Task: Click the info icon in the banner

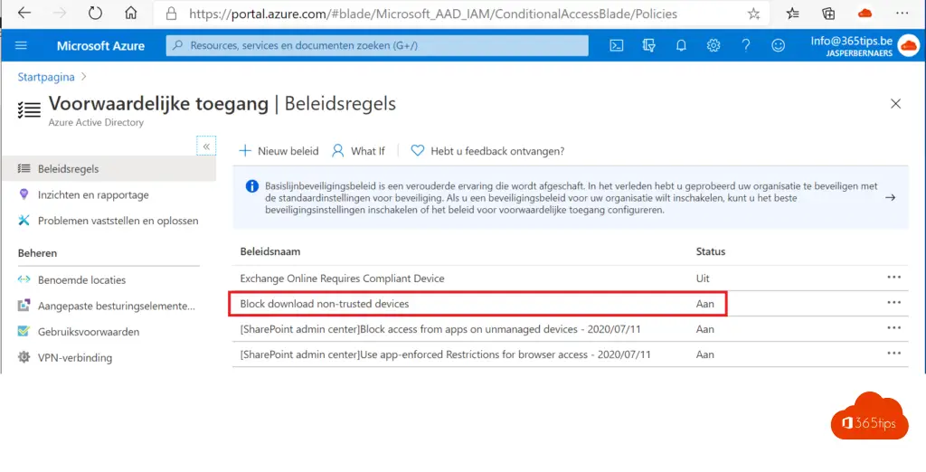Action: tap(252, 186)
